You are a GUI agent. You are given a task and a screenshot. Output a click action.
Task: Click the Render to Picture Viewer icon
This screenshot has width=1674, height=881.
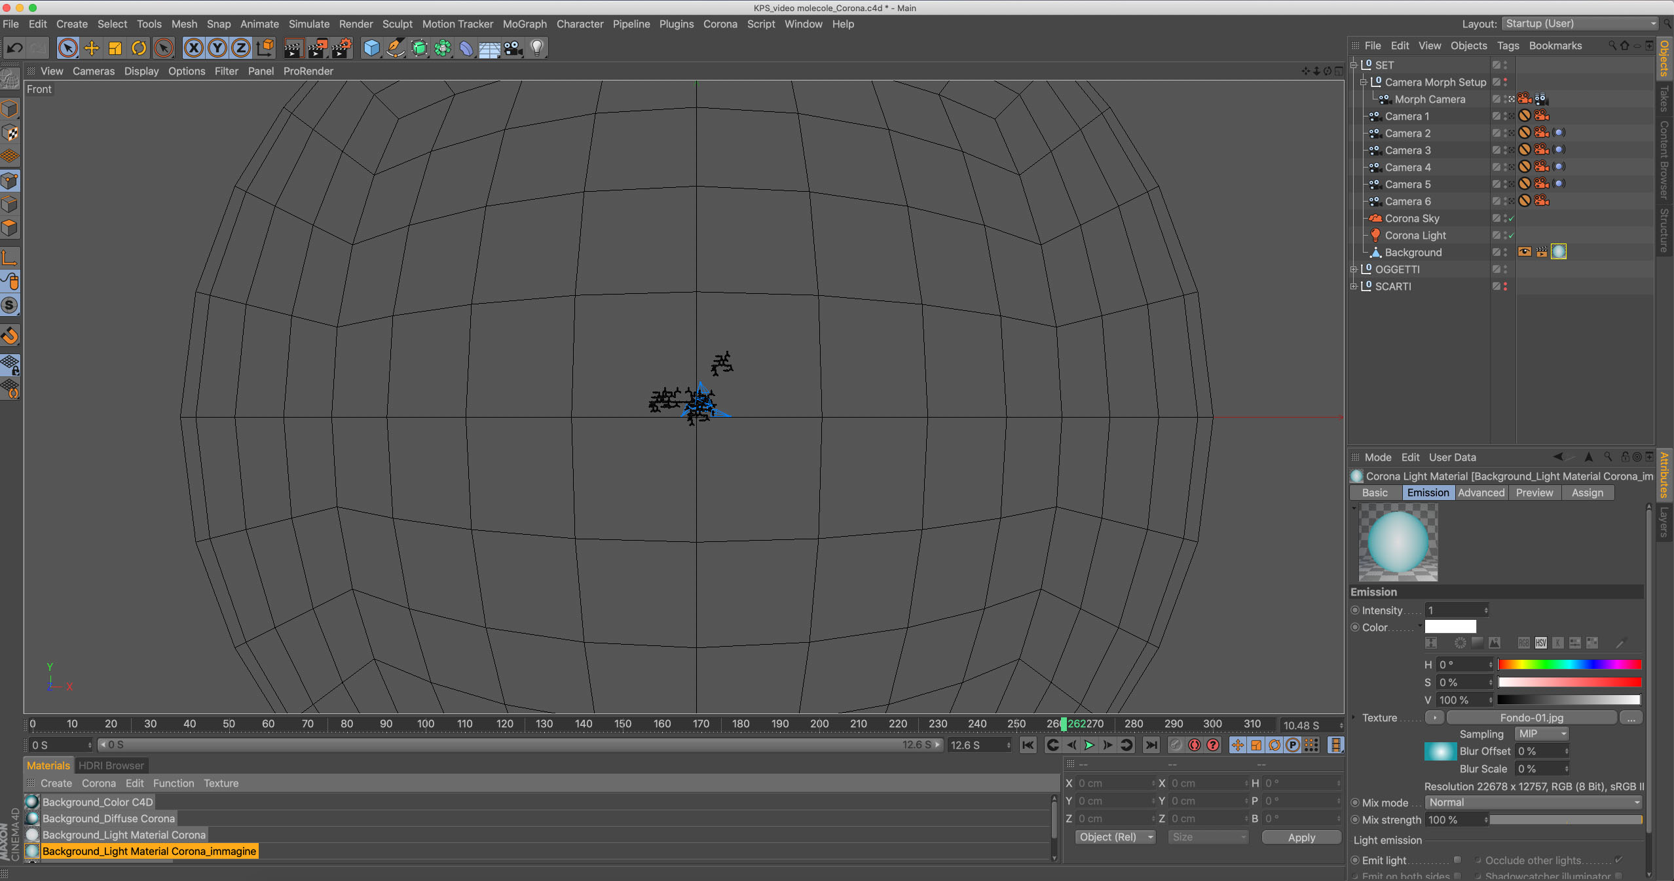[318, 48]
